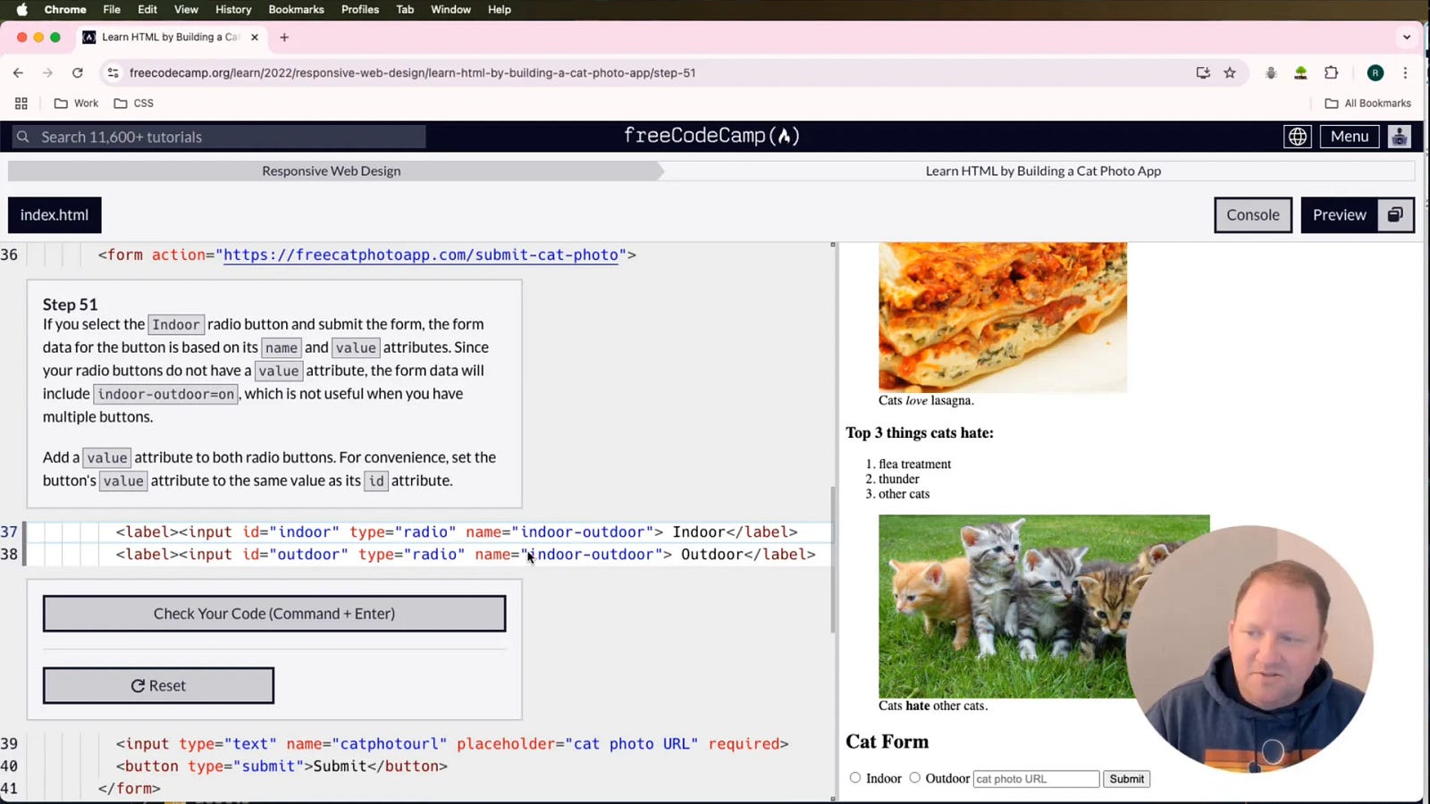Open All Bookmarks folder
Screen dimensions: 1430x804
tap(1367, 104)
